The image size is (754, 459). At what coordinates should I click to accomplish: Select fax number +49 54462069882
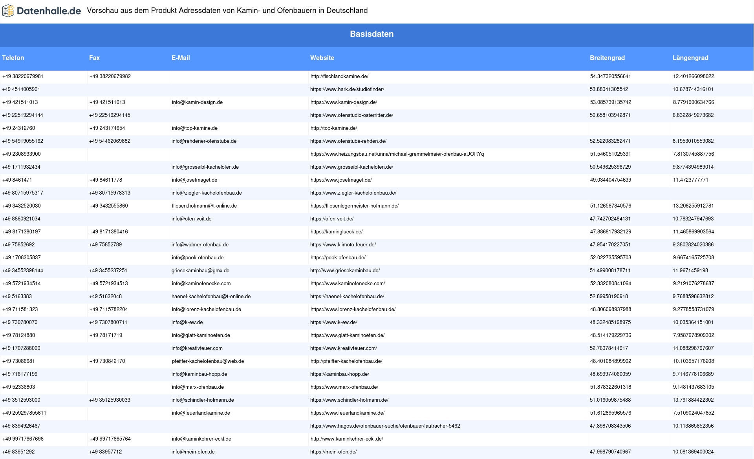pyautogui.click(x=110, y=141)
